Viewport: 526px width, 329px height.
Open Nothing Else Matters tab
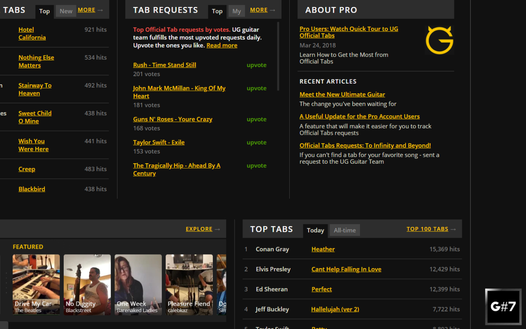(x=36, y=61)
